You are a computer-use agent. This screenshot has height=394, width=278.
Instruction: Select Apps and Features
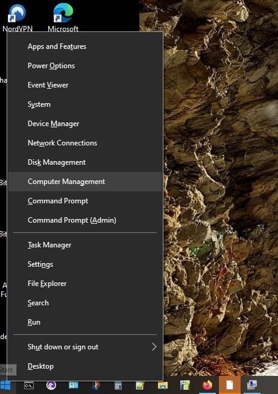(85, 46)
